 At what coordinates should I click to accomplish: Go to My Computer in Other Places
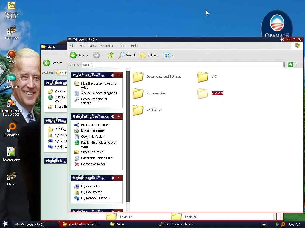[x=90, y=186]
